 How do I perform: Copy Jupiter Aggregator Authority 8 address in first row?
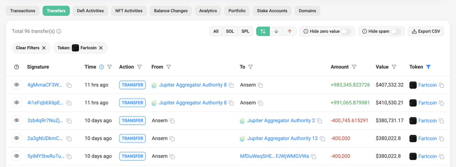pyautogui.click(x=231, y=85)
